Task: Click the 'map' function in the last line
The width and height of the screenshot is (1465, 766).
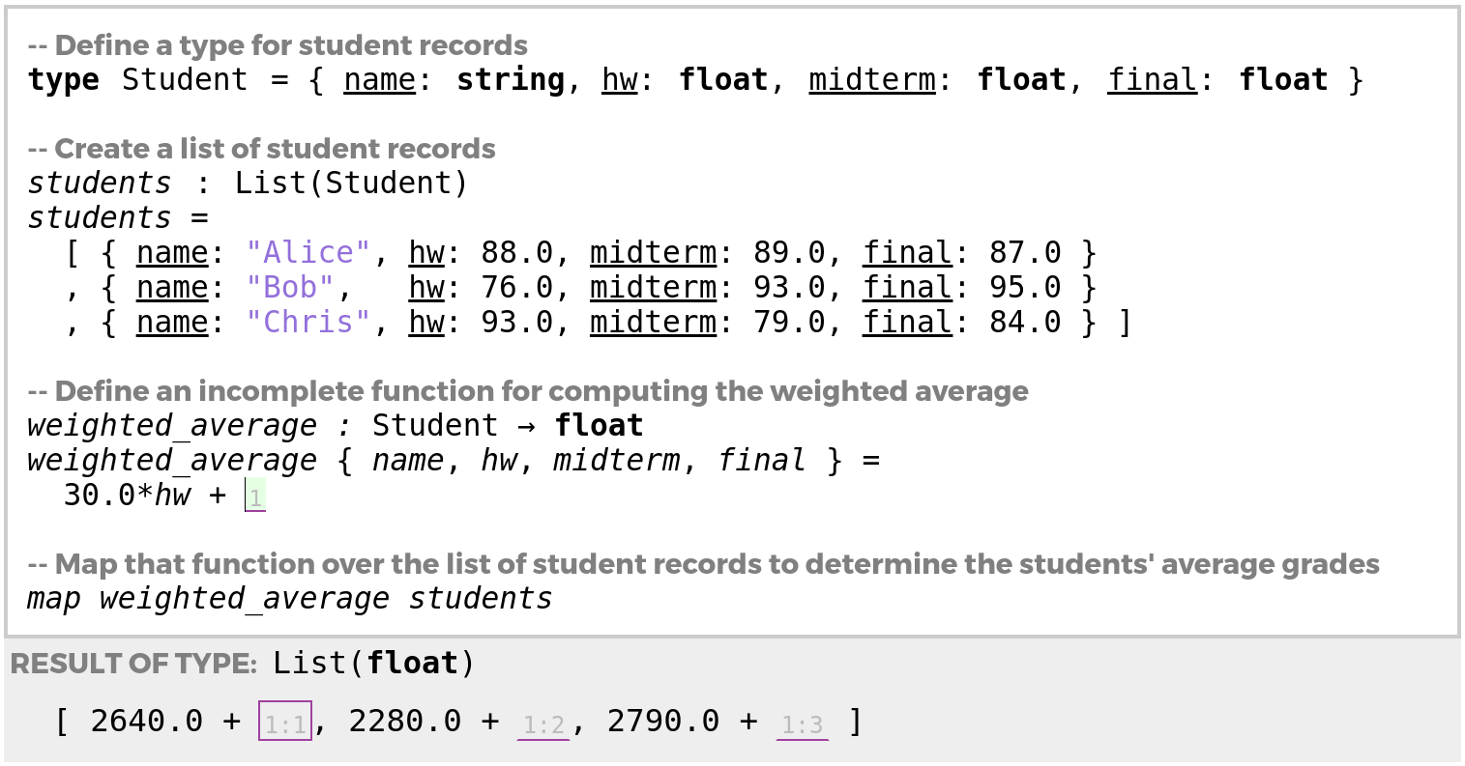Action: pos(54,599)
